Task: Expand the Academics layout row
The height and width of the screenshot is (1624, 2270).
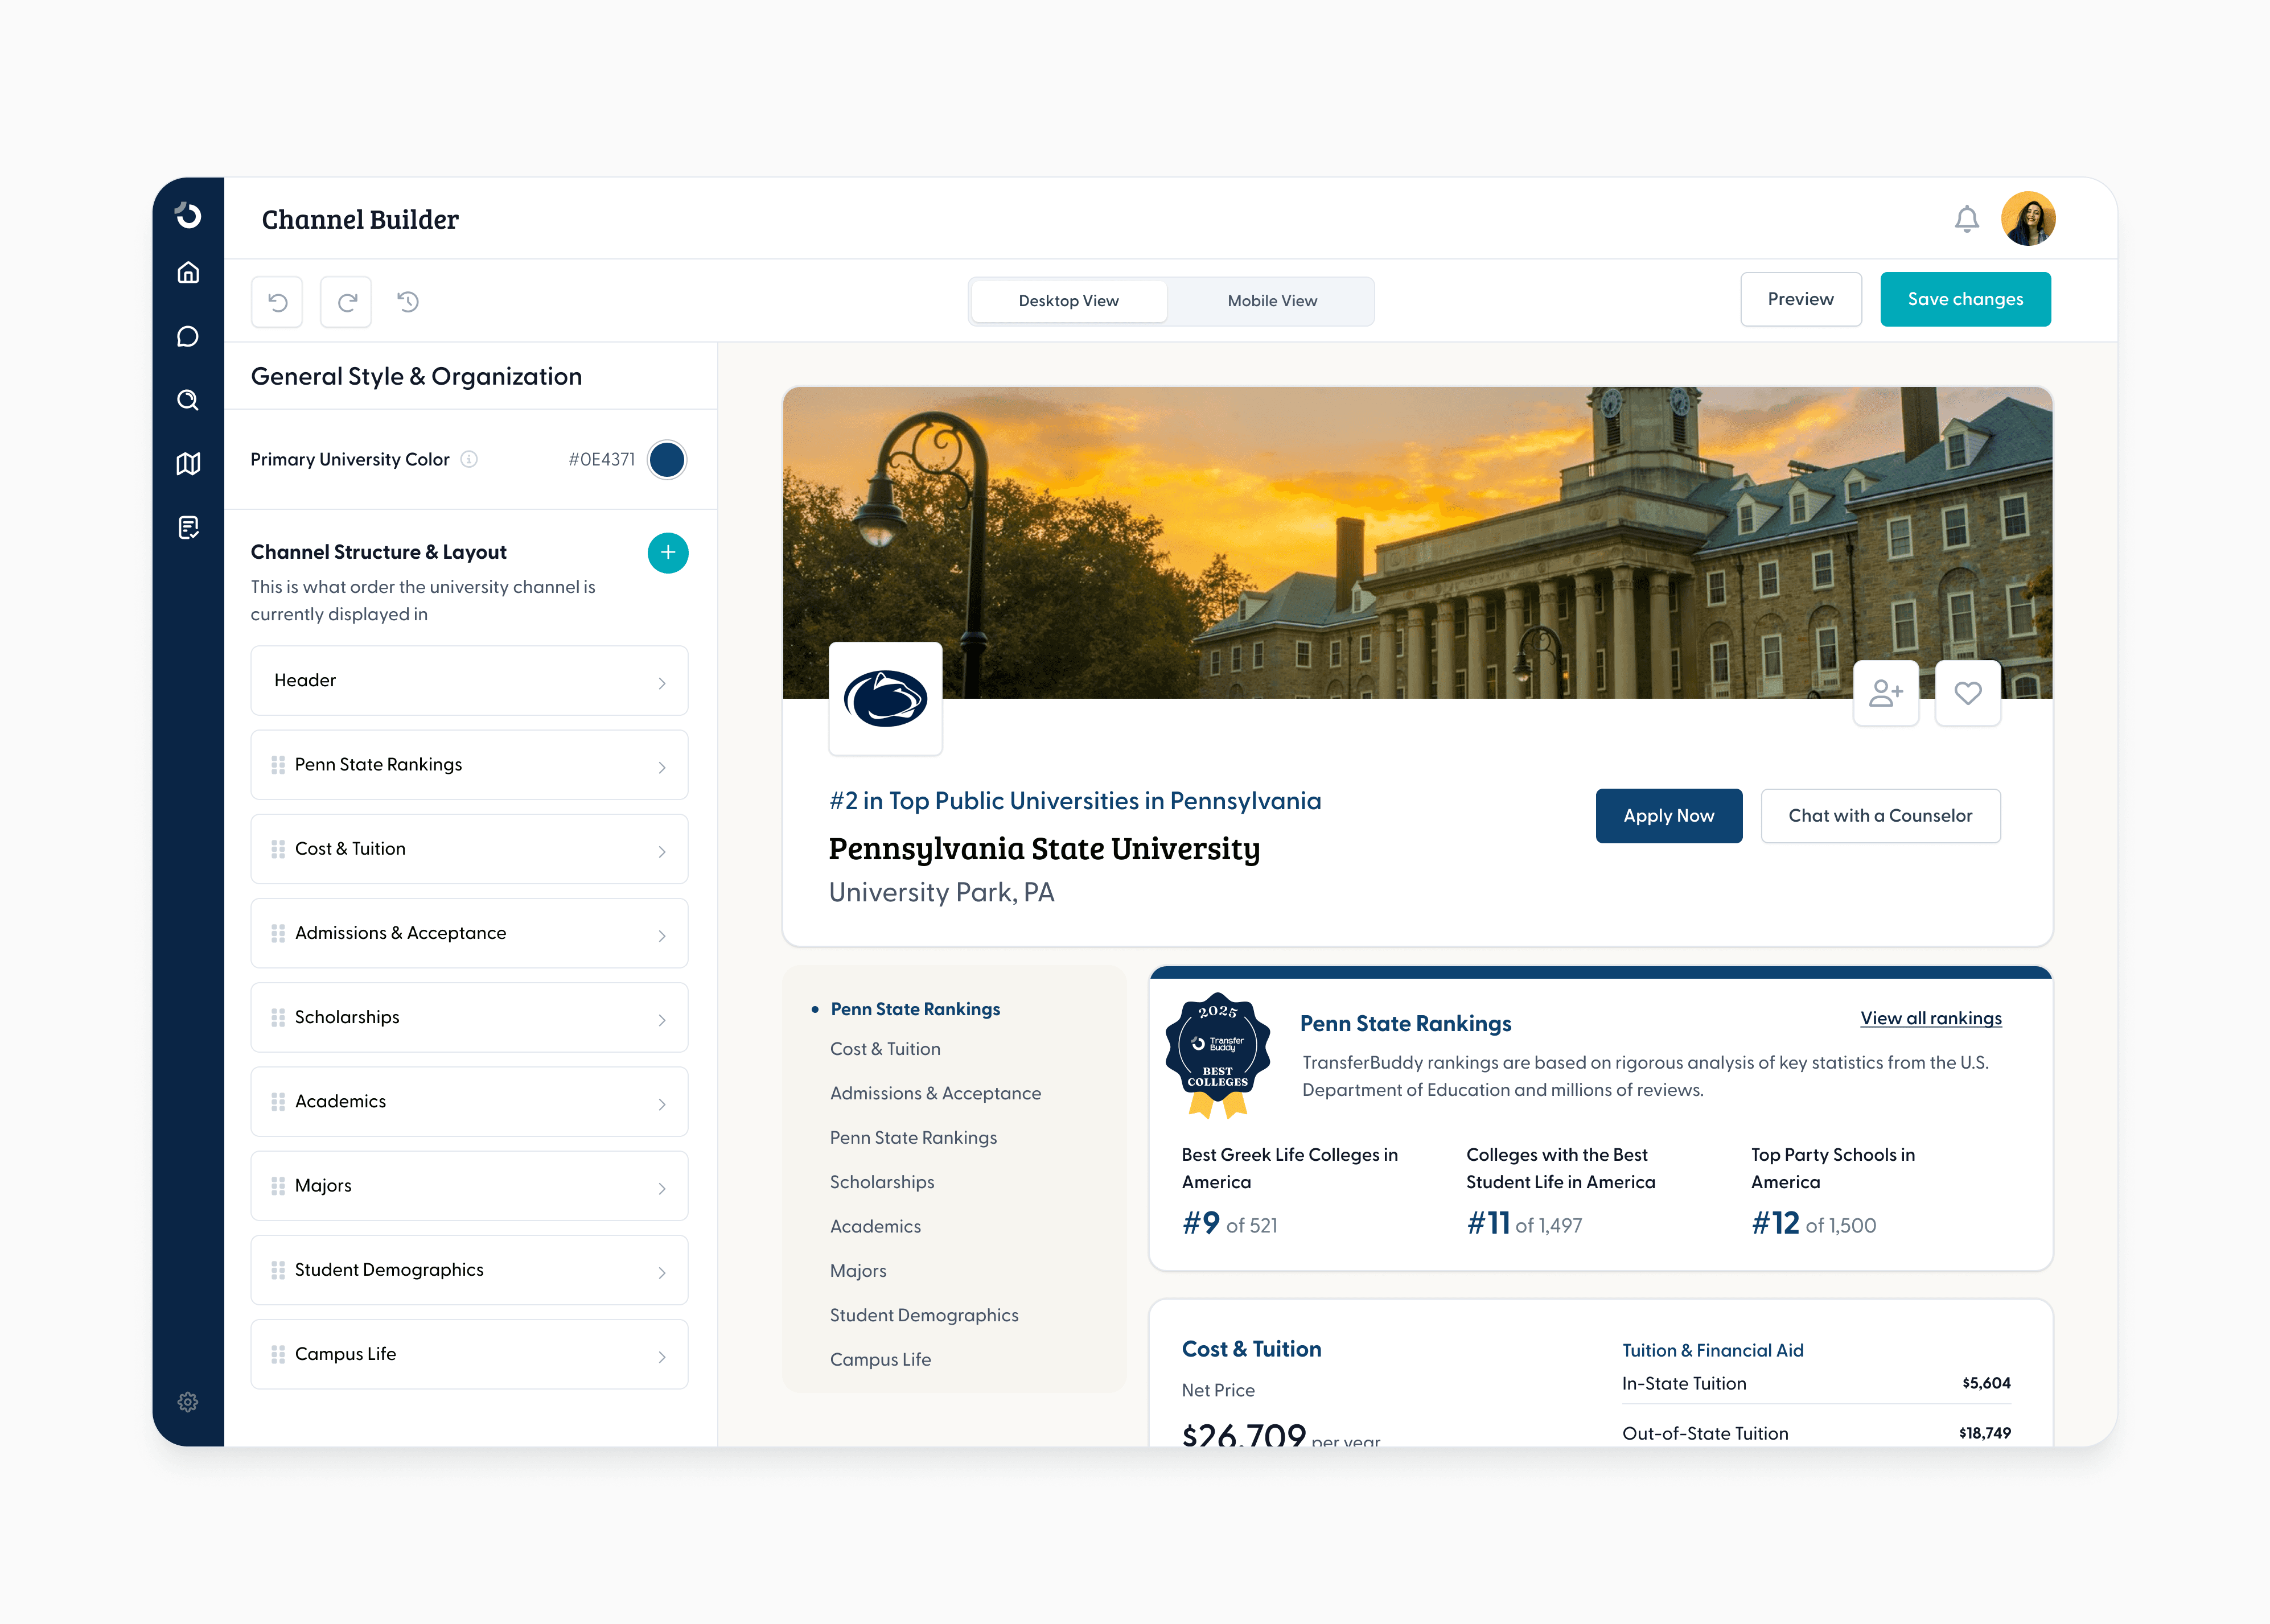Action: coord(469,1102)
